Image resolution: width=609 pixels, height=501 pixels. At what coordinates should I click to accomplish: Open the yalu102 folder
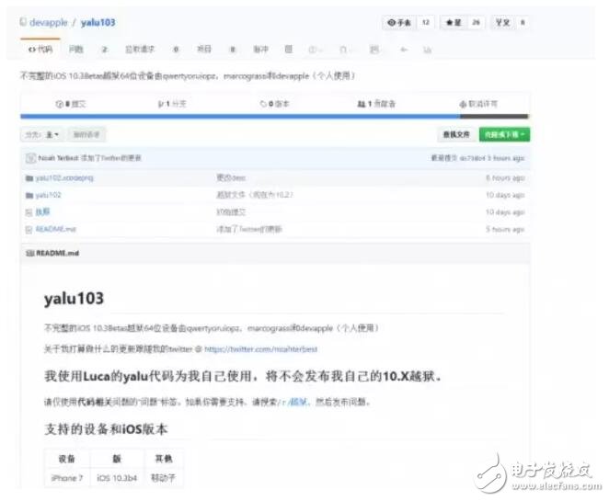coord(48,195)
